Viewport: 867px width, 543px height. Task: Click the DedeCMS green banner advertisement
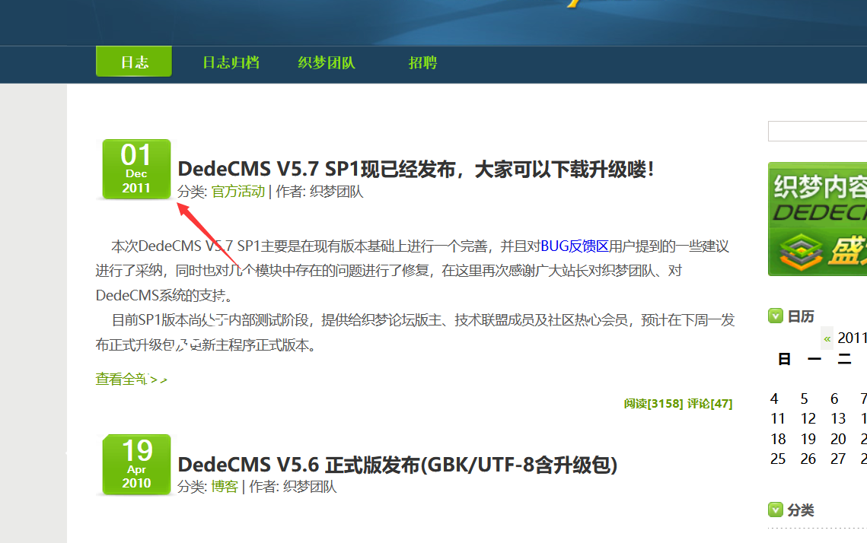point(822,219)
